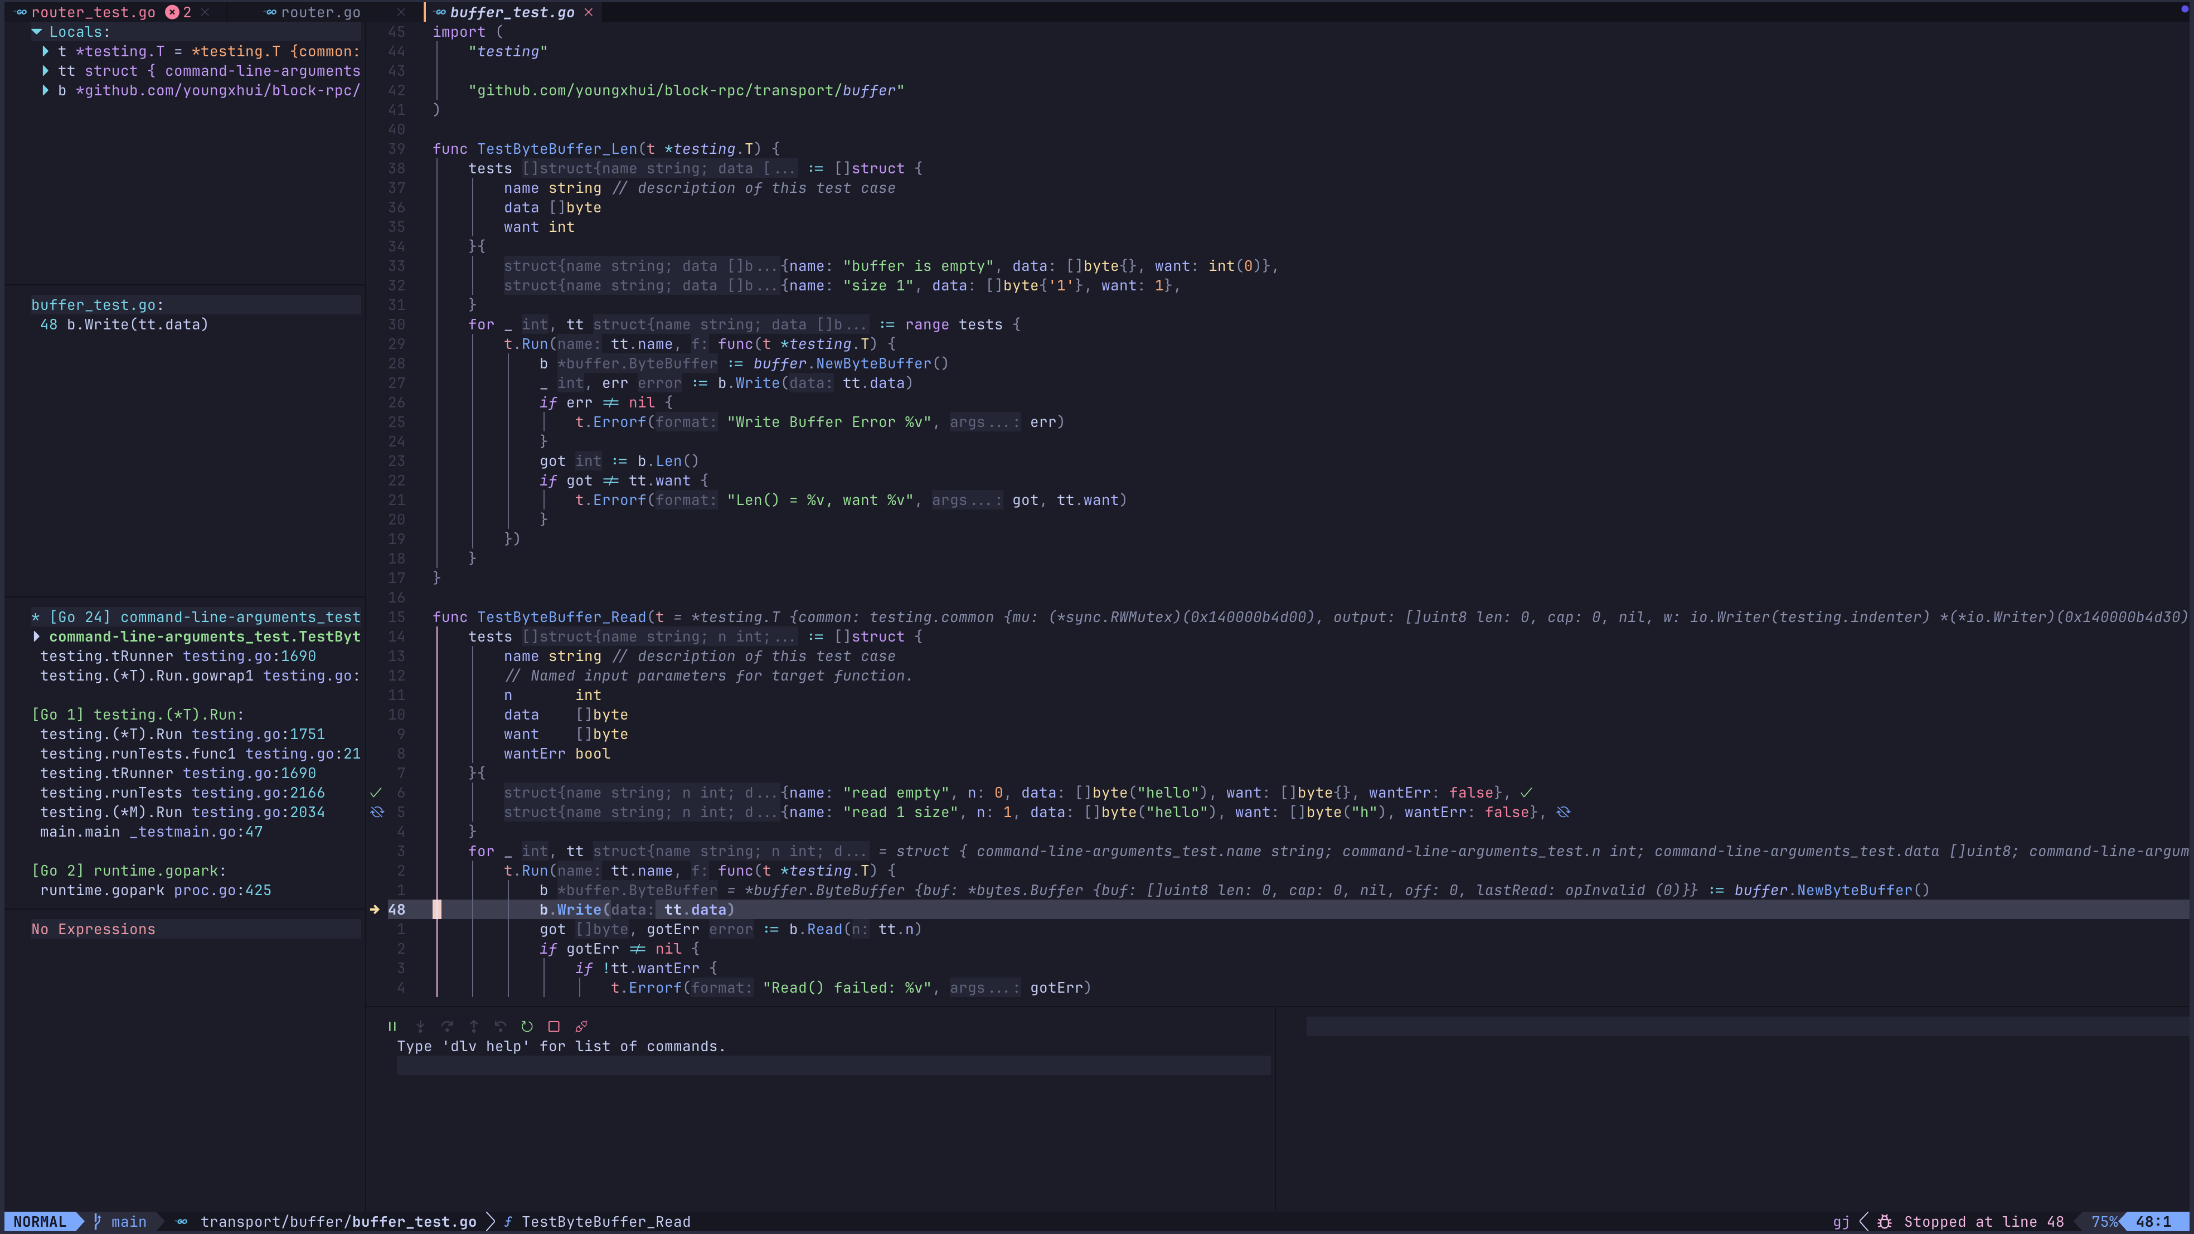Click the step out up-arrow icon
Viewport: 2194px width, 1234px height.
tap(474, 1026)
